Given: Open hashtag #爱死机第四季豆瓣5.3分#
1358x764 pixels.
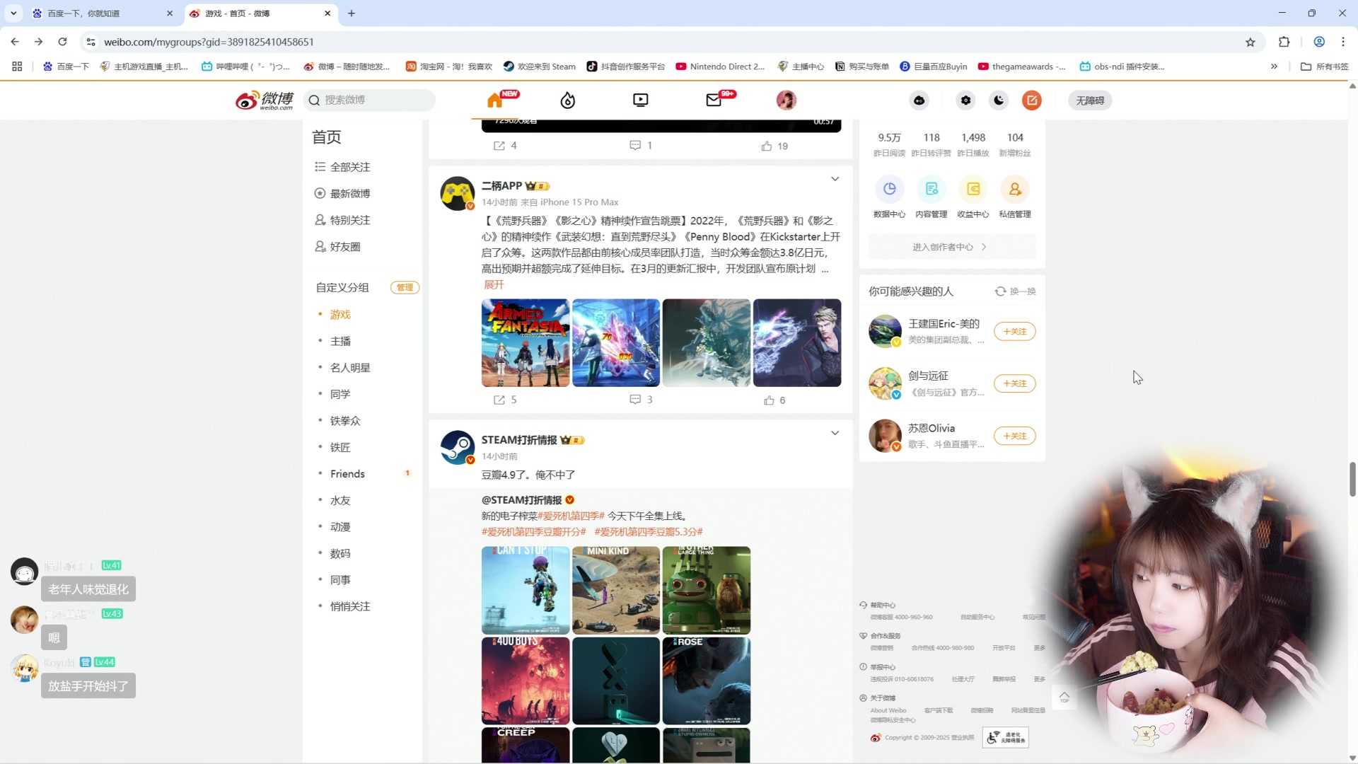Looking at the screenshot, I should point(649,532).
